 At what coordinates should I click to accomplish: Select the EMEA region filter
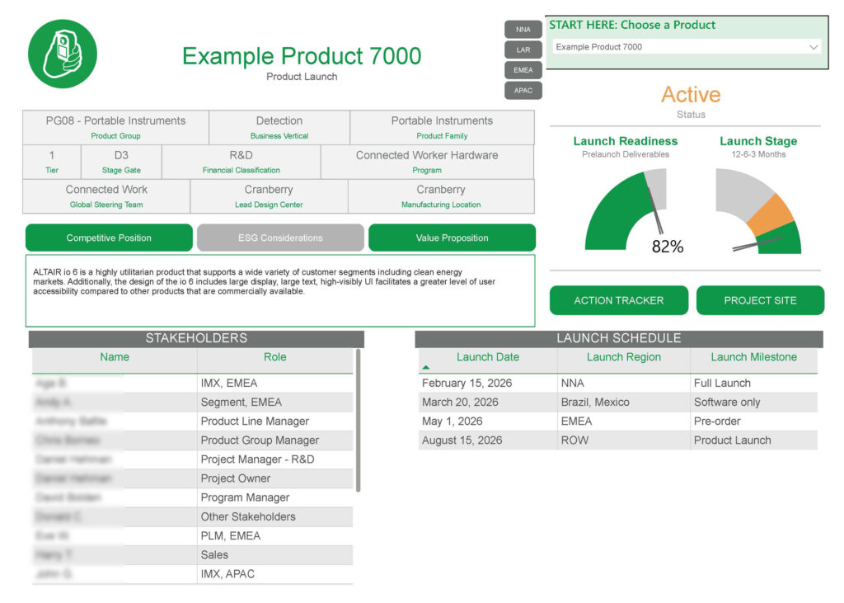pyautogui.click(x=523, y=70)
